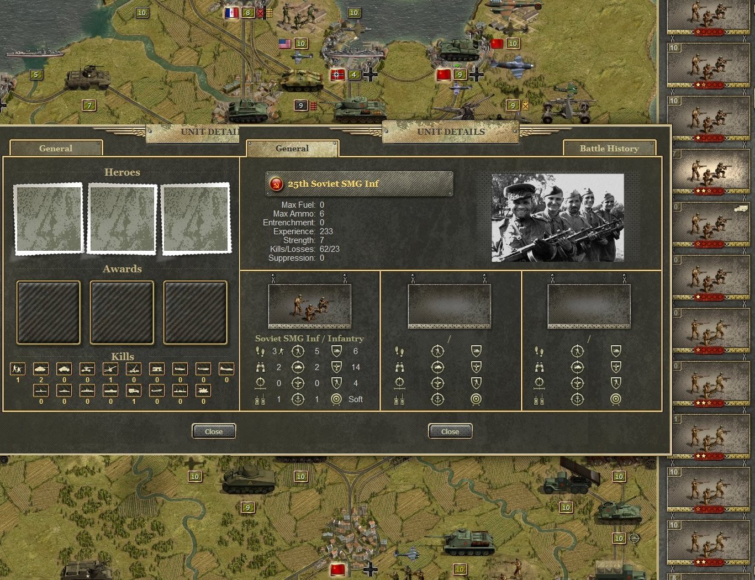Click the first empty Heroes slot
755x580 pixels.
pos(49,219)
